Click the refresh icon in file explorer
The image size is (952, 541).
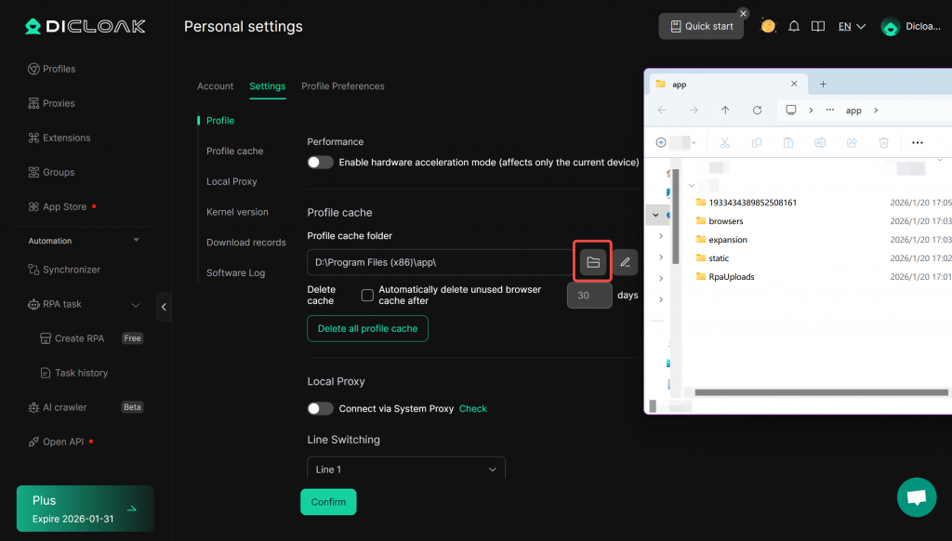[757, 110]
